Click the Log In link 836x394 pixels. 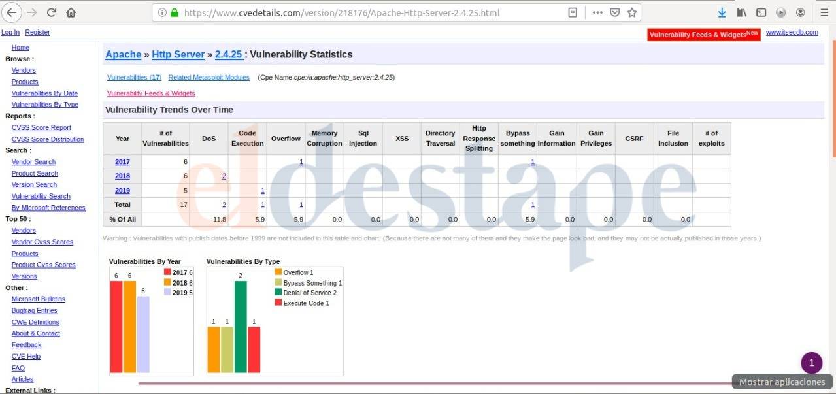tap(10, 33)
